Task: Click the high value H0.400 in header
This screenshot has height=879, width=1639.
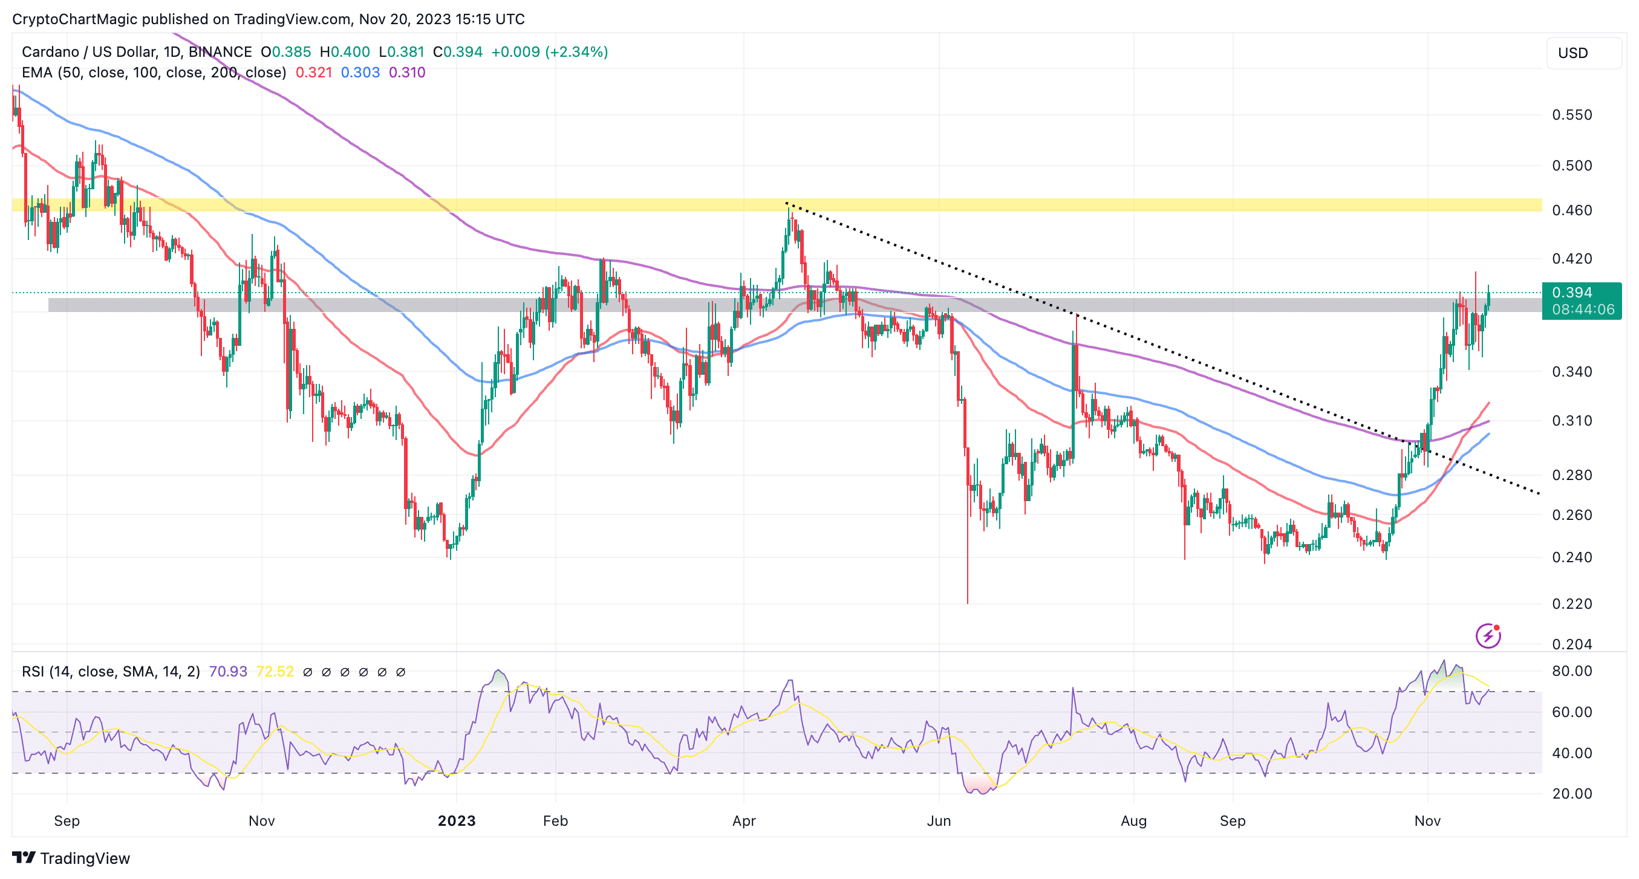Action: (345, 51)
